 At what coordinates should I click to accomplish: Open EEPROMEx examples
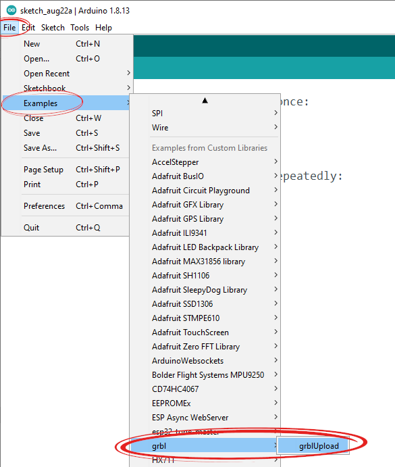pyautogui.click(x=205, y=403)
